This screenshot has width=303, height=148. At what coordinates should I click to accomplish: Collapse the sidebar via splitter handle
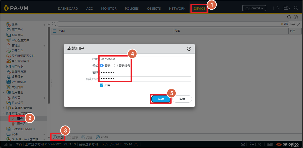pos(52,83)
